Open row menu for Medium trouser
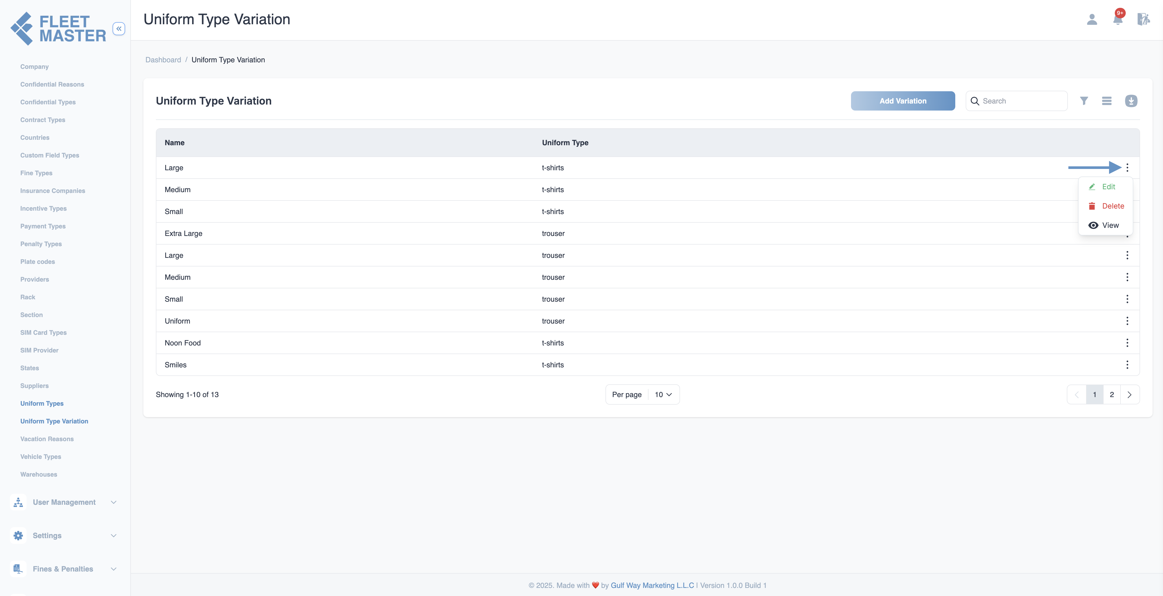 (1127, 277)
